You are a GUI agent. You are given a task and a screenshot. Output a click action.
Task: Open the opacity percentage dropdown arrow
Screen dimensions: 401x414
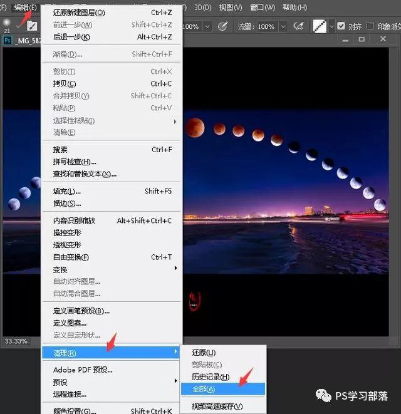pos(207,27)
